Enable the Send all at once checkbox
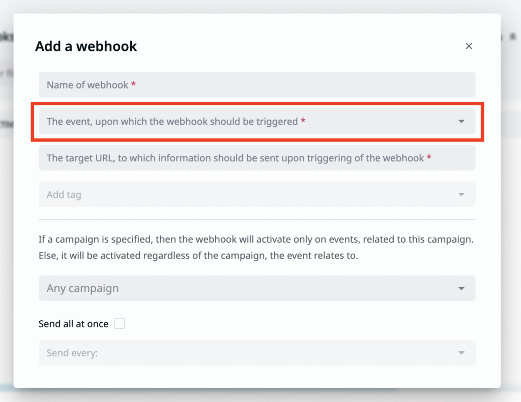 (120, 324)
